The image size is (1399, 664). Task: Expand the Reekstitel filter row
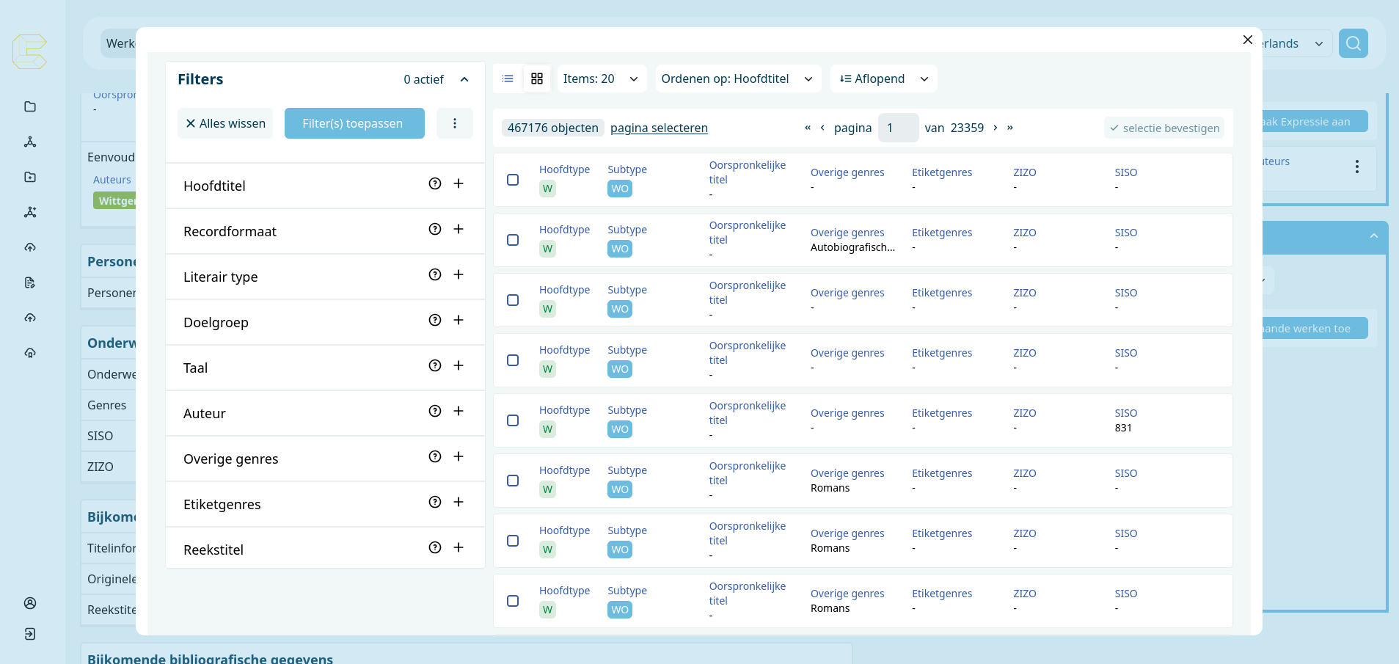click(459, 547)
